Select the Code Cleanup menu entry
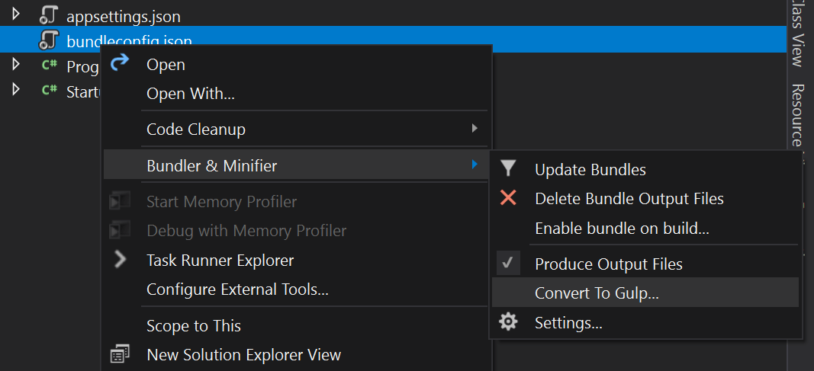The width and height of the screenshot is (814, 371). tap(295, 129)
